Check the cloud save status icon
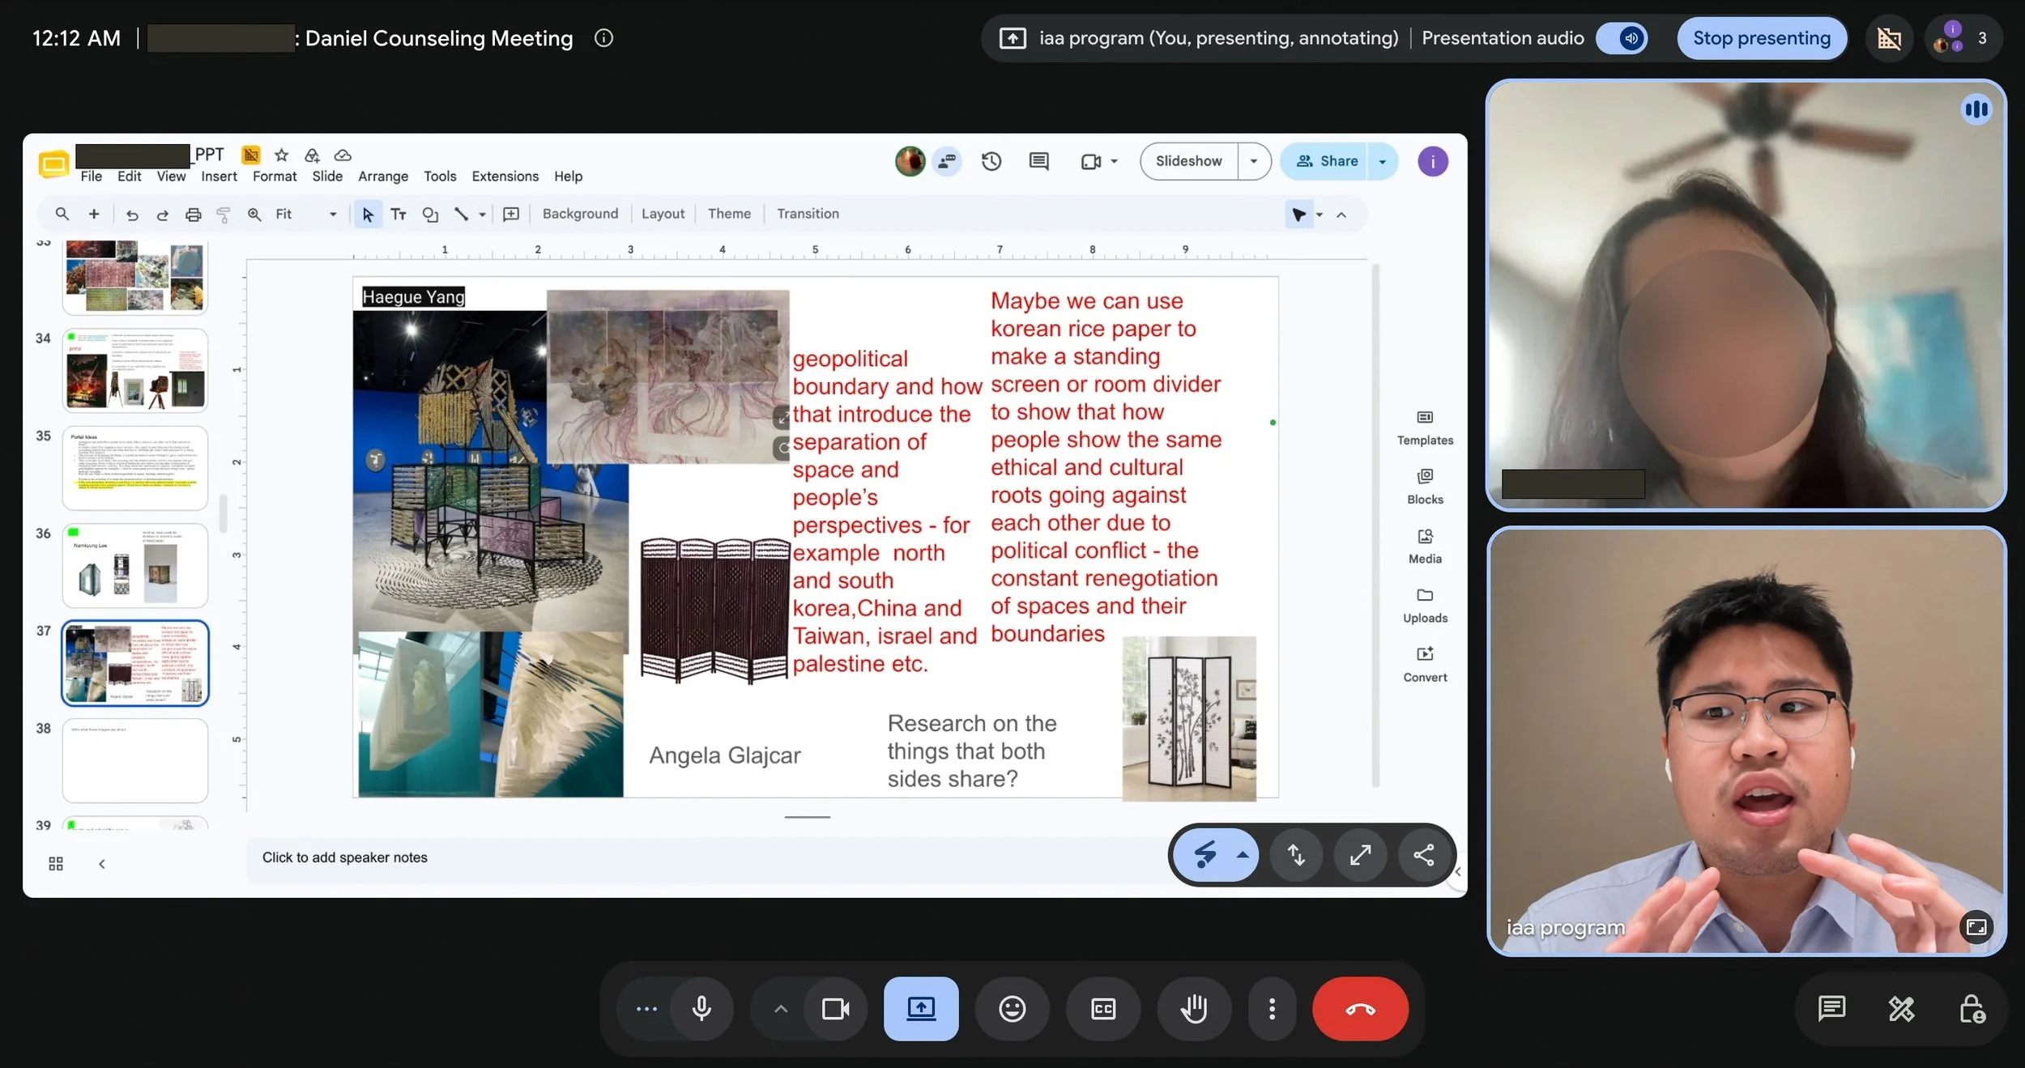 (x=343, y=155)
